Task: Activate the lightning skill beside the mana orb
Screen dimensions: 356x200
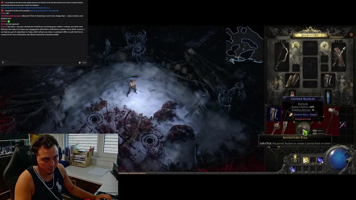Action: tap(320, 160)
